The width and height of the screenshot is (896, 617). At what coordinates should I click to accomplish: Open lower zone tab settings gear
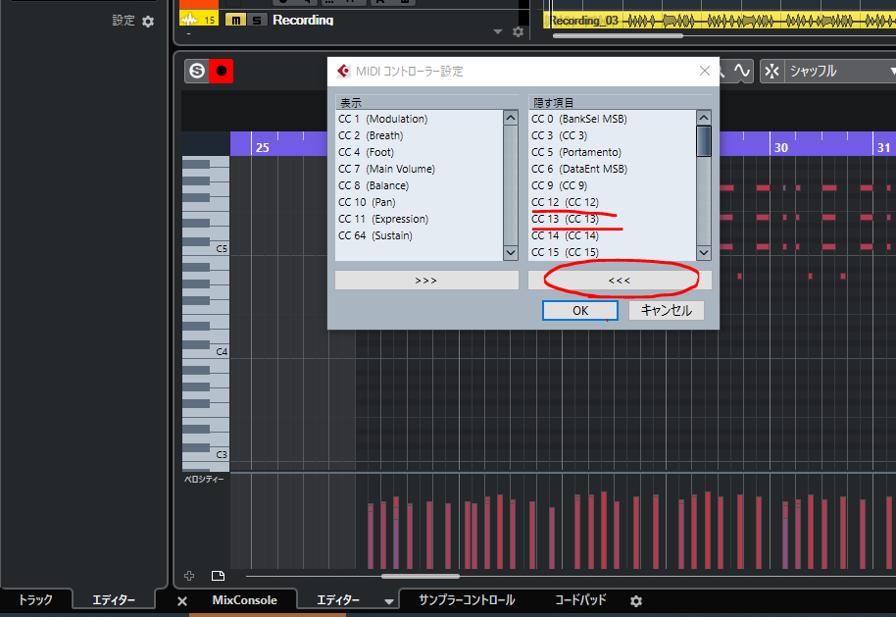[636, 601]
